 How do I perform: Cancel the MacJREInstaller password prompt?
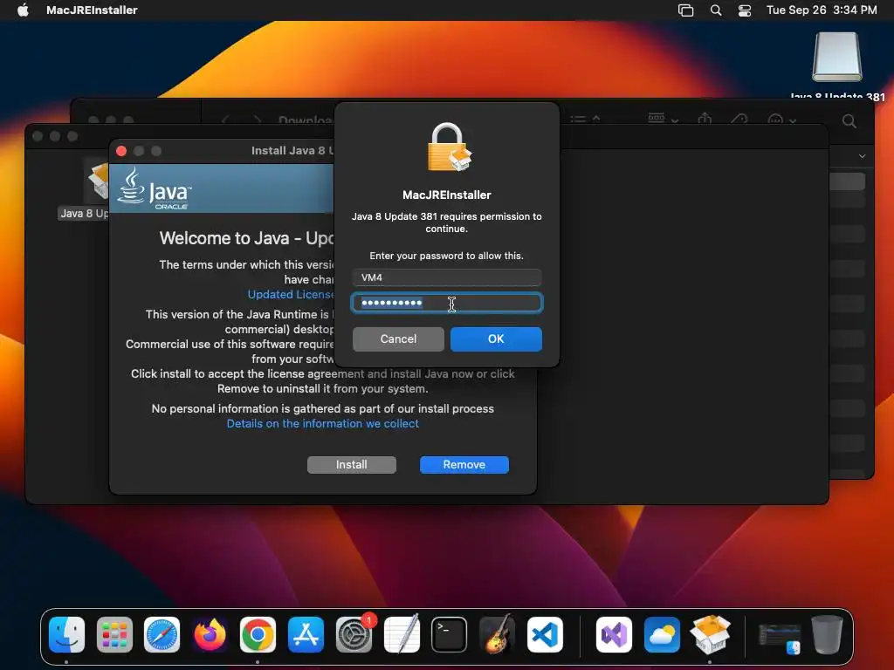coord(398,339)
